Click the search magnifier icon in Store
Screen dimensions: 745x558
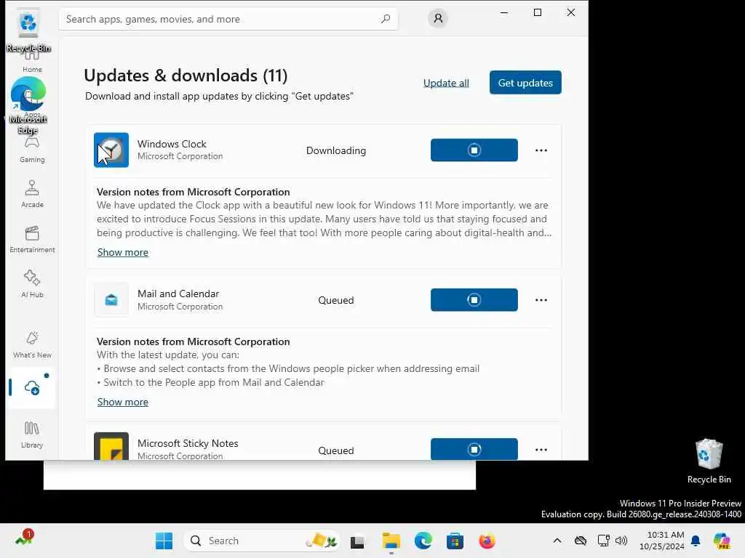386,19
